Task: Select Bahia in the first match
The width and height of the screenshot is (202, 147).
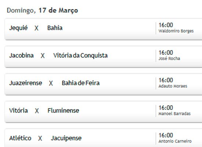Action: (x=55, y=28)
